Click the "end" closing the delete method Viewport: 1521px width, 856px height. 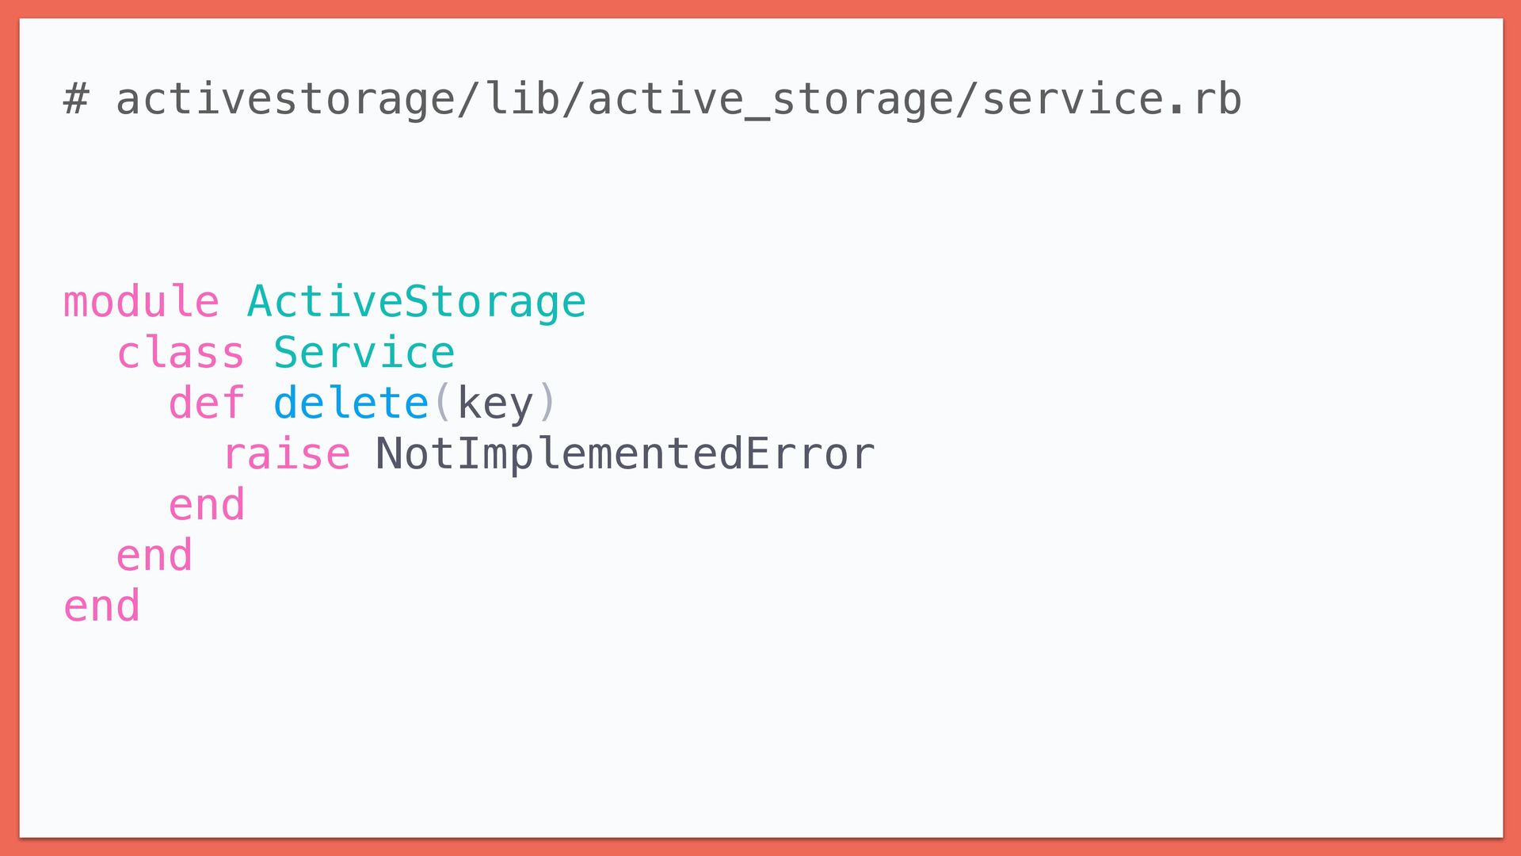[x=207, y=506]
